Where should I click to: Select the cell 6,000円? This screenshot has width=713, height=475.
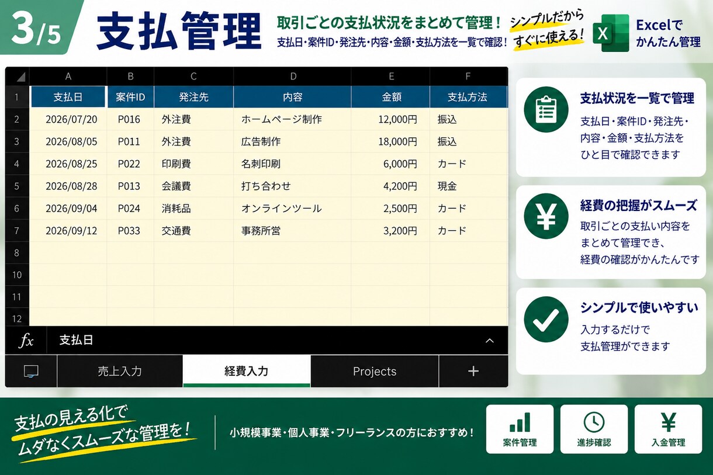390,164
